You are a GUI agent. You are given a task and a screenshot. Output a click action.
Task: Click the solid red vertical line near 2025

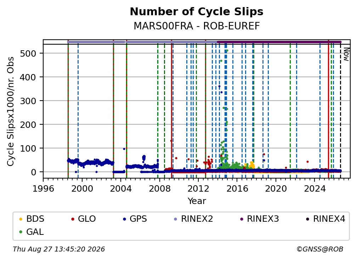coord(328,109)
